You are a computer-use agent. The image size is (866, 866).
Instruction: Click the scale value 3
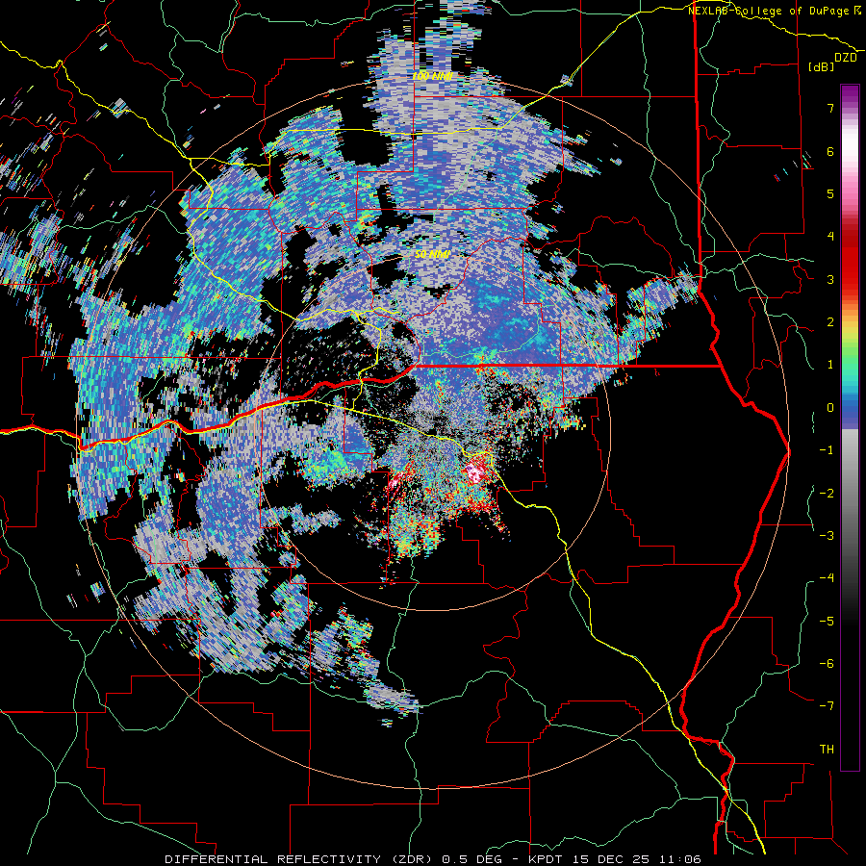(x=830, y=279)
